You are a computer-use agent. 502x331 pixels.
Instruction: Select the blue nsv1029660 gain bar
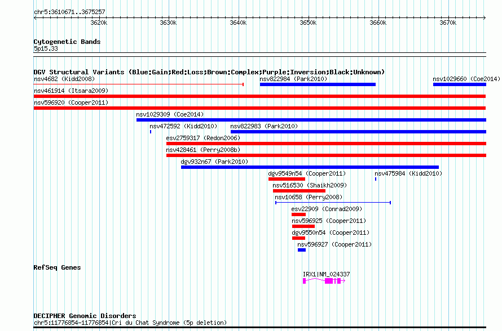pos(460,84)
